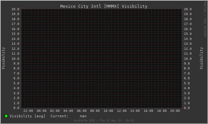Screen dimensions: 208x124
Task: Click the AirPuff 2025 timestamp footer
Action: click(x=104, y=120)
